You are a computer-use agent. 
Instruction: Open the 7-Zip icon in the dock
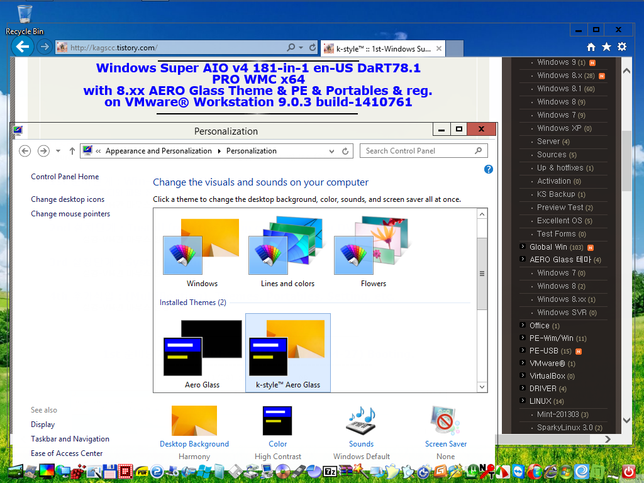(x=330, y=472)
